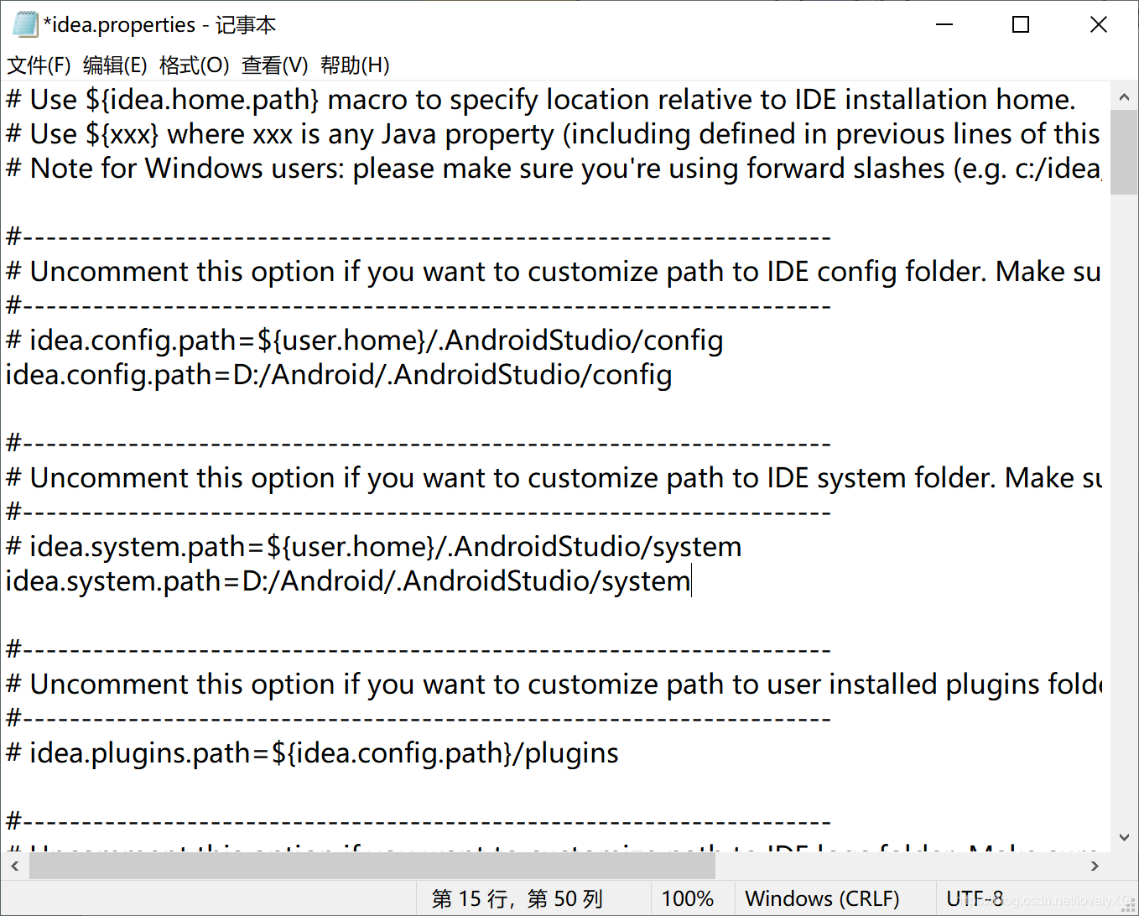
Task: Click the line idea.system.path=D:/Android/.AndroidStudio/system
Action: pyautogui.click(x=348, y=580)
